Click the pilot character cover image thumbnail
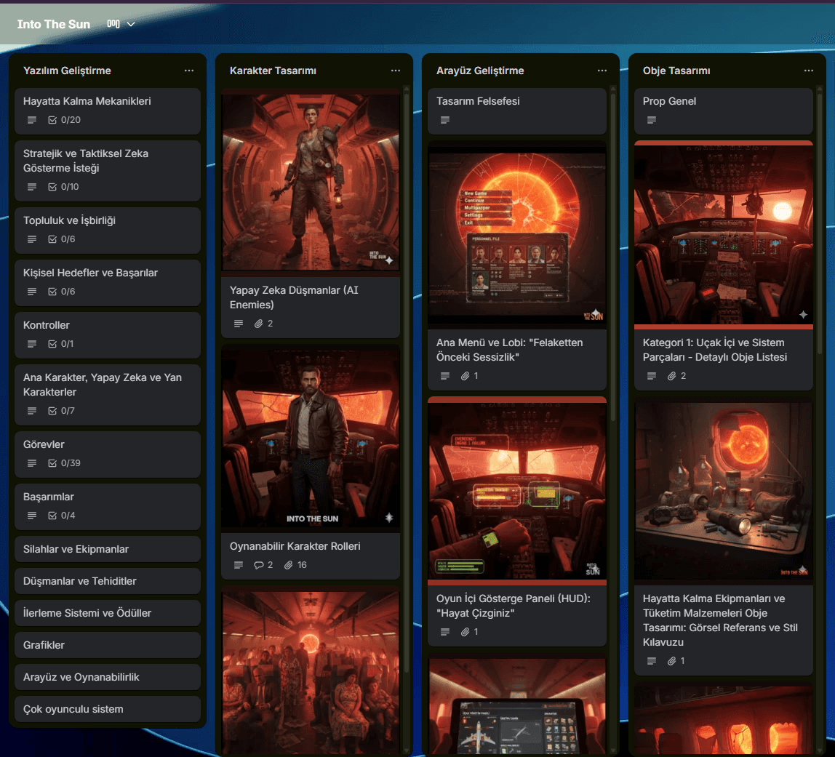The height and width of the screenshot is (757, 835). tap(310, 436)
